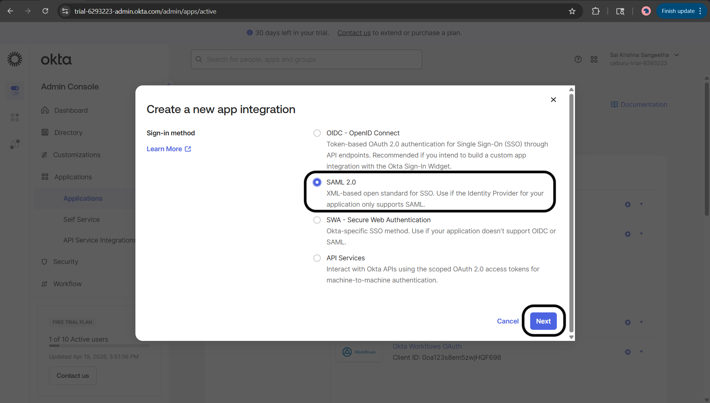Screen dimensions: 710x403
Task: Expand the Applications section in the sidebar
Action: tap(73, 177)
